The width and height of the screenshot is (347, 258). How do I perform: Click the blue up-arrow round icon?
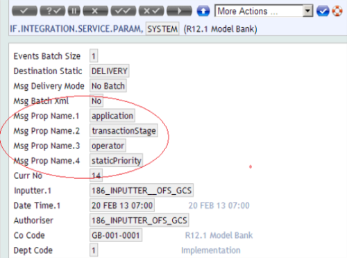point(203,11)
